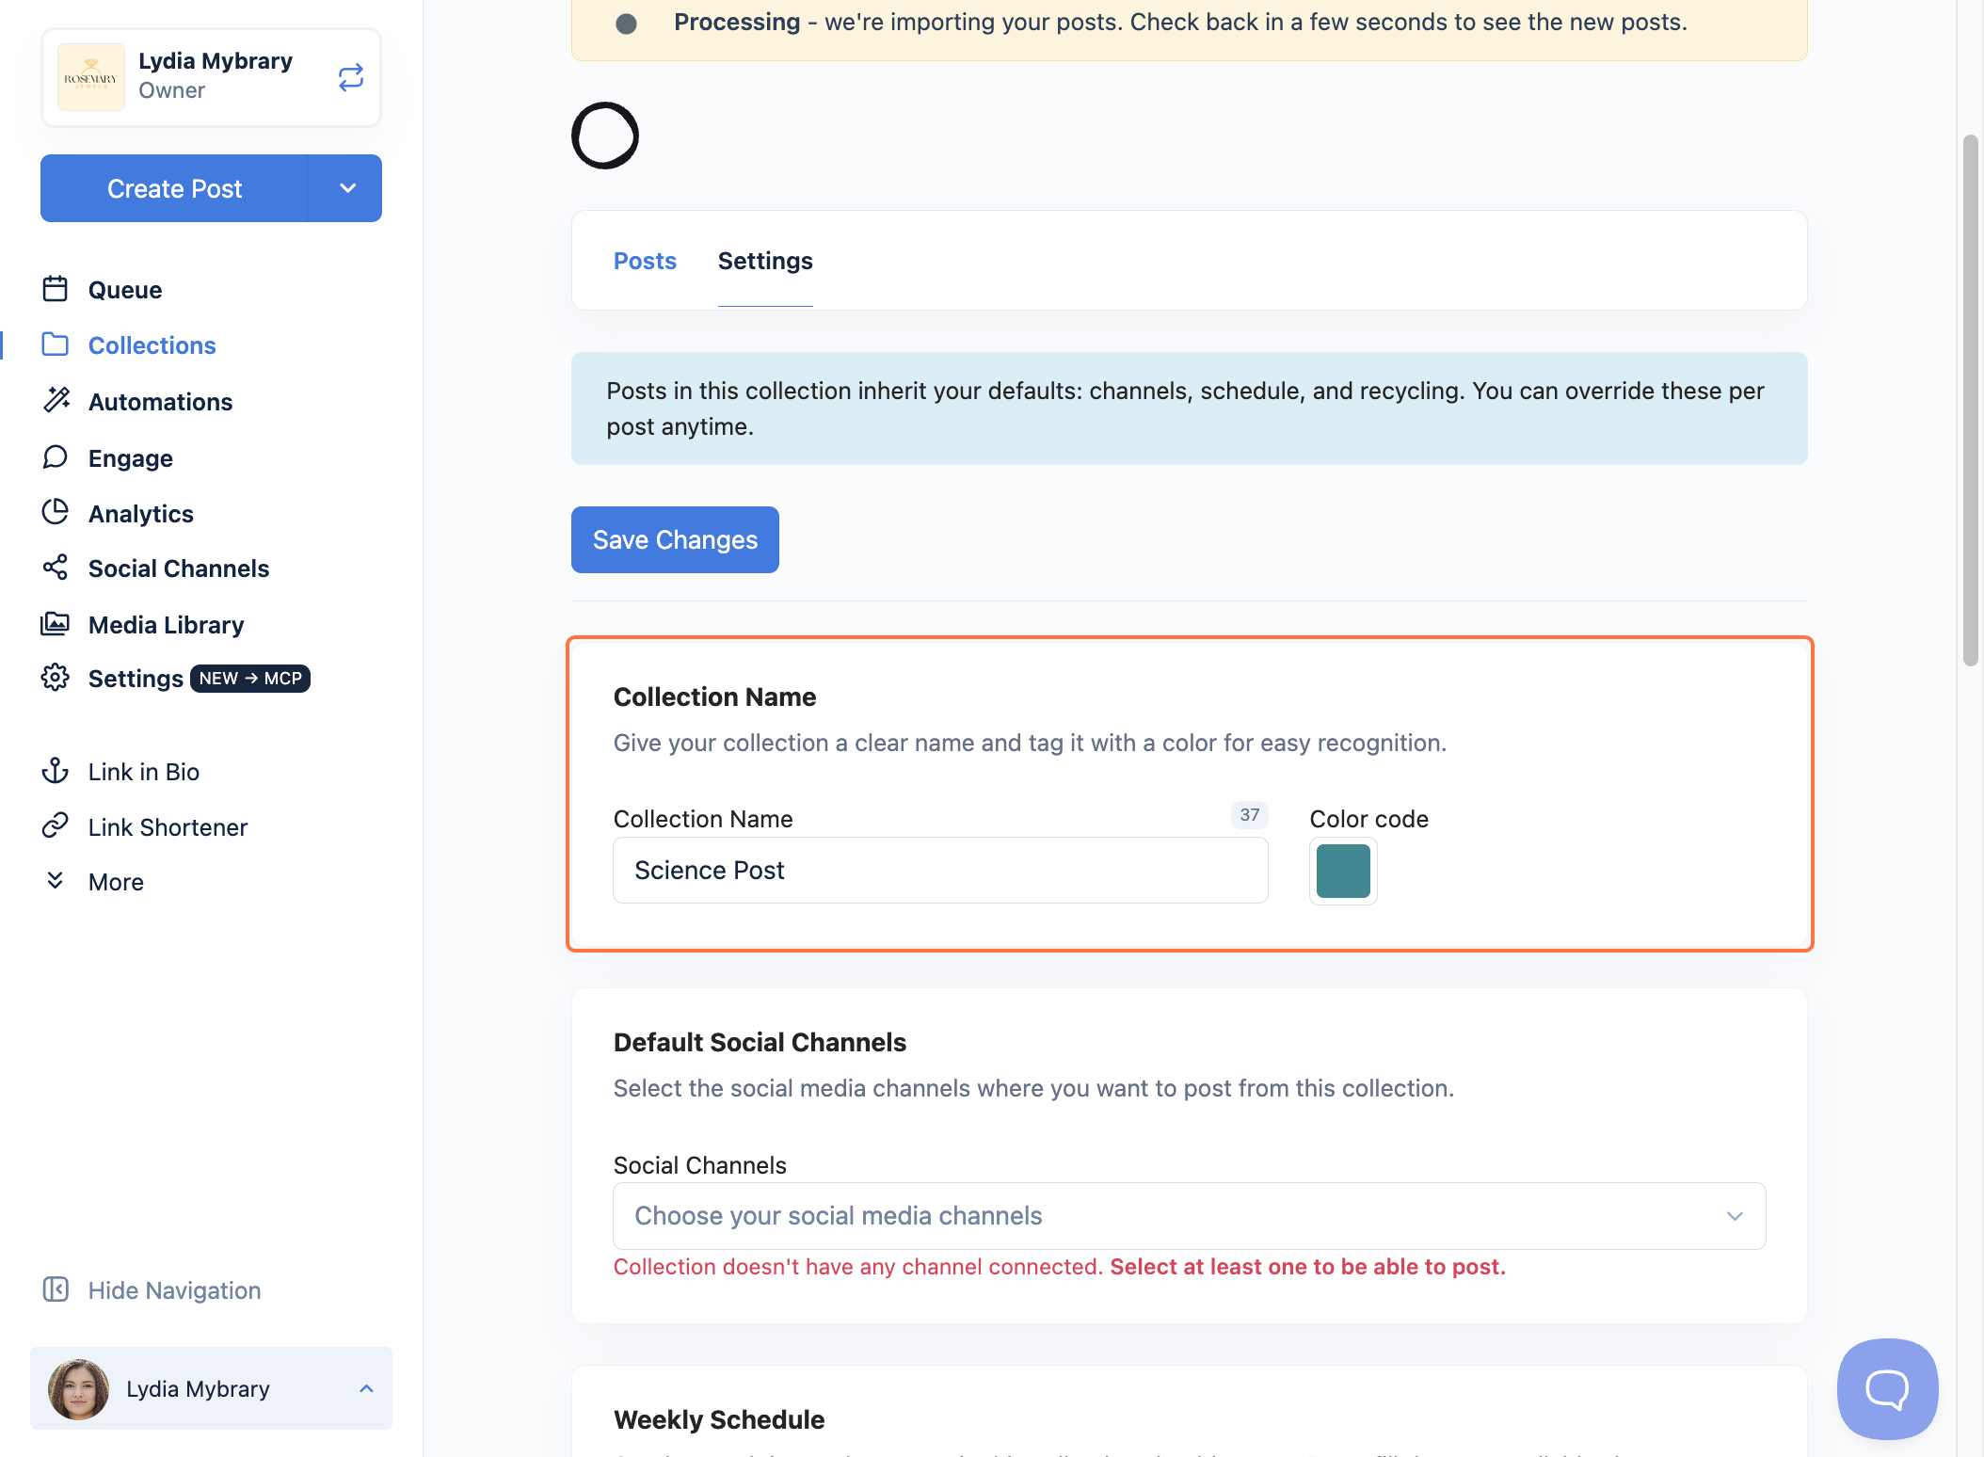1984x1457 pixels.
Task: Expand the Lydia Mybrary user menu
Action: tap(211, 1388)
